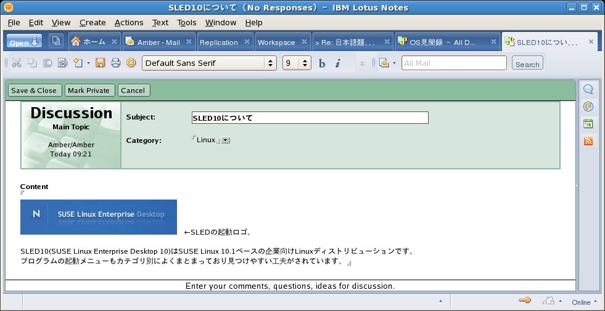Click the Mark Private button
The width and height of the screenshot is (605, 311).
89,91
